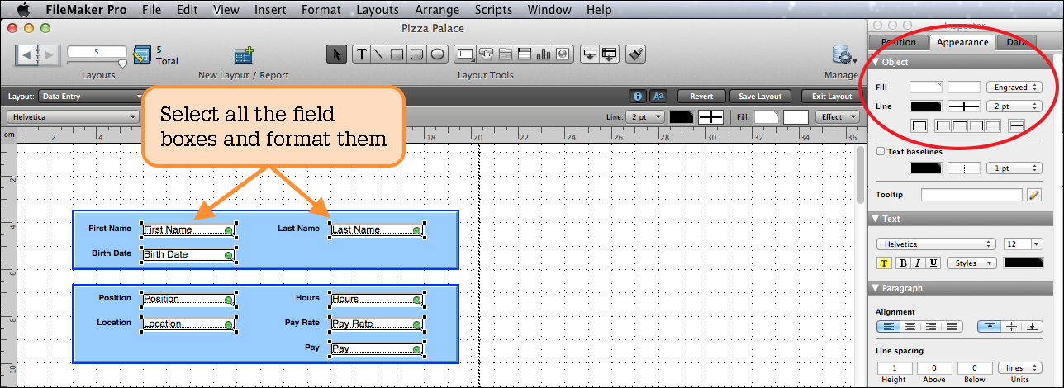
Task: Toggle Underline in Inspector
Action: (x=933, y=263)
